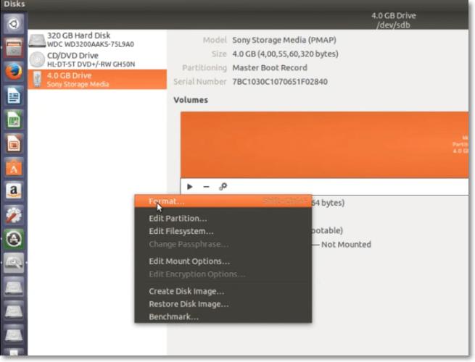Open the Ubuntu Dash home icon
This screenshot has height=362, width=475.
click(x=14, y=24)
